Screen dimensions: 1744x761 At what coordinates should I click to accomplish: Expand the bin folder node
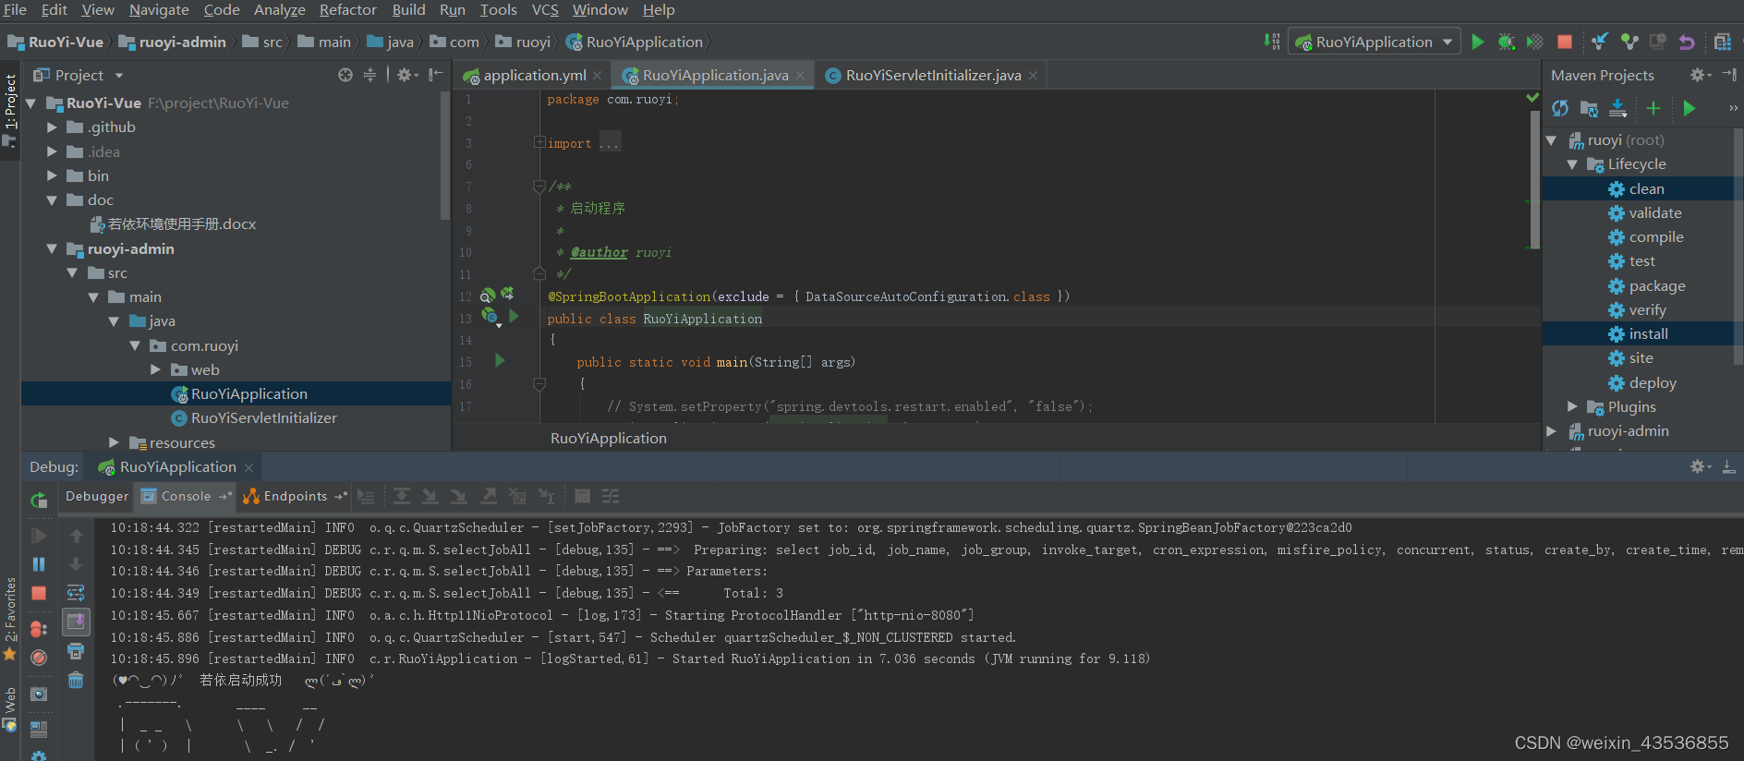52,175
